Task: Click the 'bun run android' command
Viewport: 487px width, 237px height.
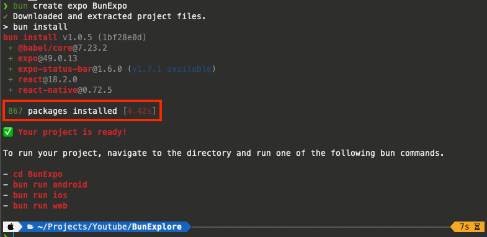Action: click(x=50, y=184)
